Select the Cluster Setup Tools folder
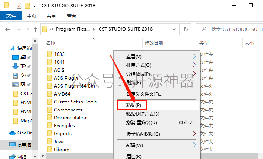 pos(75,102)
